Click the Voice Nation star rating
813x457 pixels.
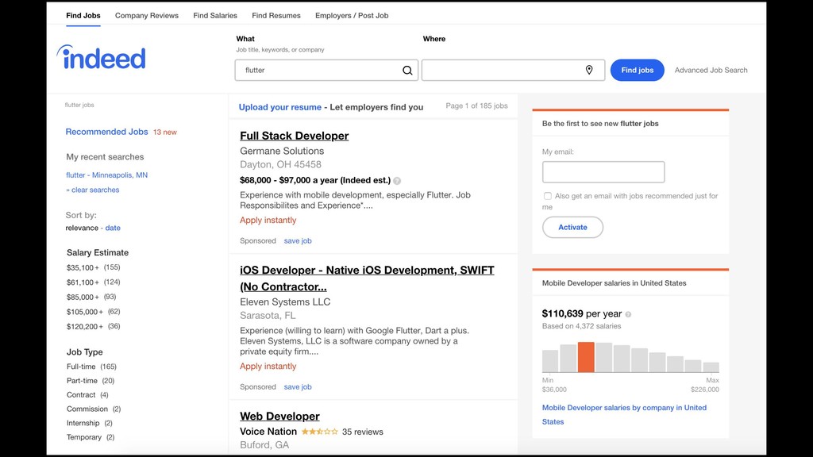pyautogui.click(x=319, y=432)
